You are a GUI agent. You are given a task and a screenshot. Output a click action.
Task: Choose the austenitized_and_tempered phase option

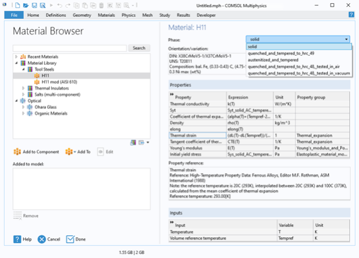273,60
